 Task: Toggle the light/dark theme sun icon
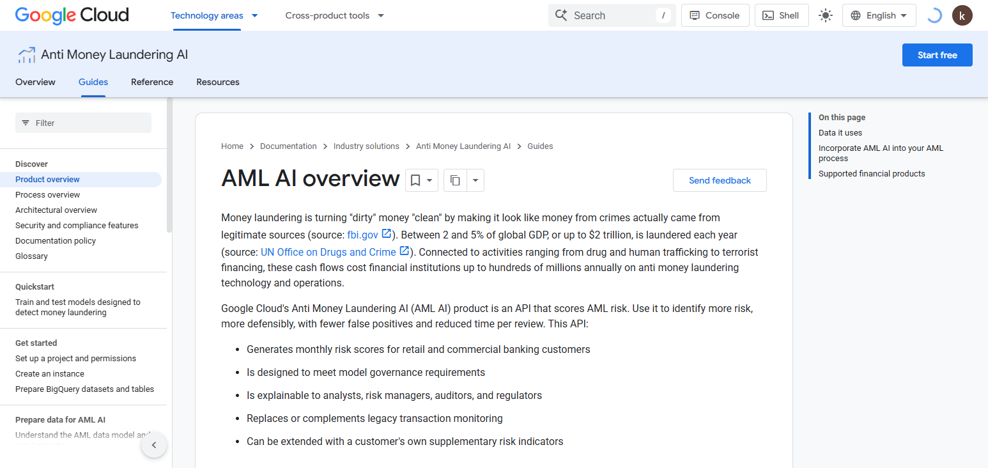coord(826,15)
